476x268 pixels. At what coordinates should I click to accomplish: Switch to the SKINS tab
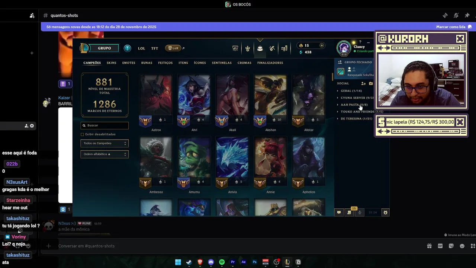pos(112,63)
